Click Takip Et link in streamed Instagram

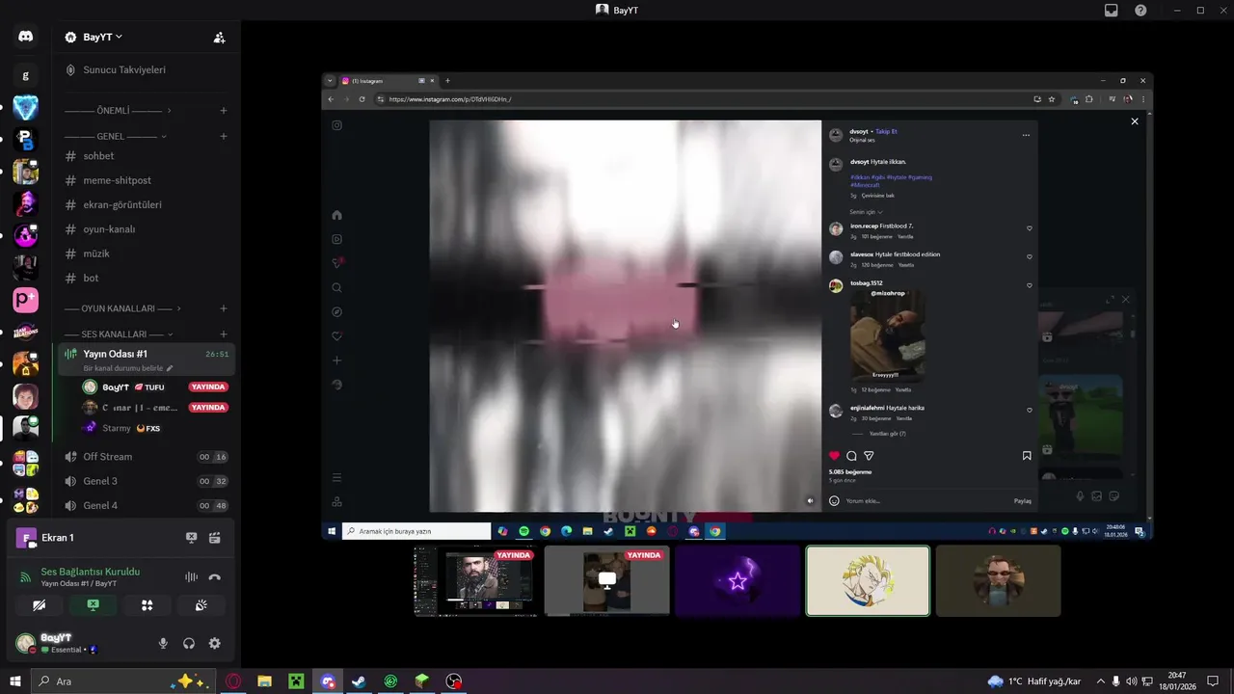[x=887, y=131]
